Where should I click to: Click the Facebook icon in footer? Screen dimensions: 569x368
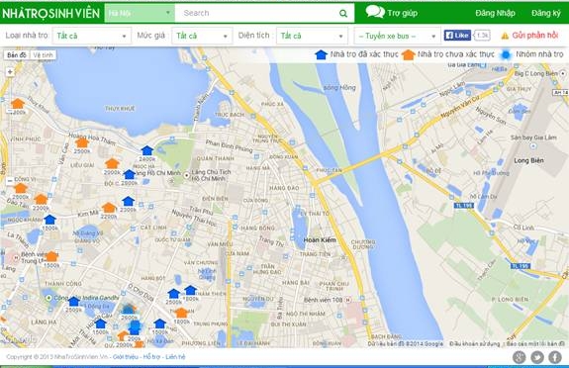pos(555,357)
